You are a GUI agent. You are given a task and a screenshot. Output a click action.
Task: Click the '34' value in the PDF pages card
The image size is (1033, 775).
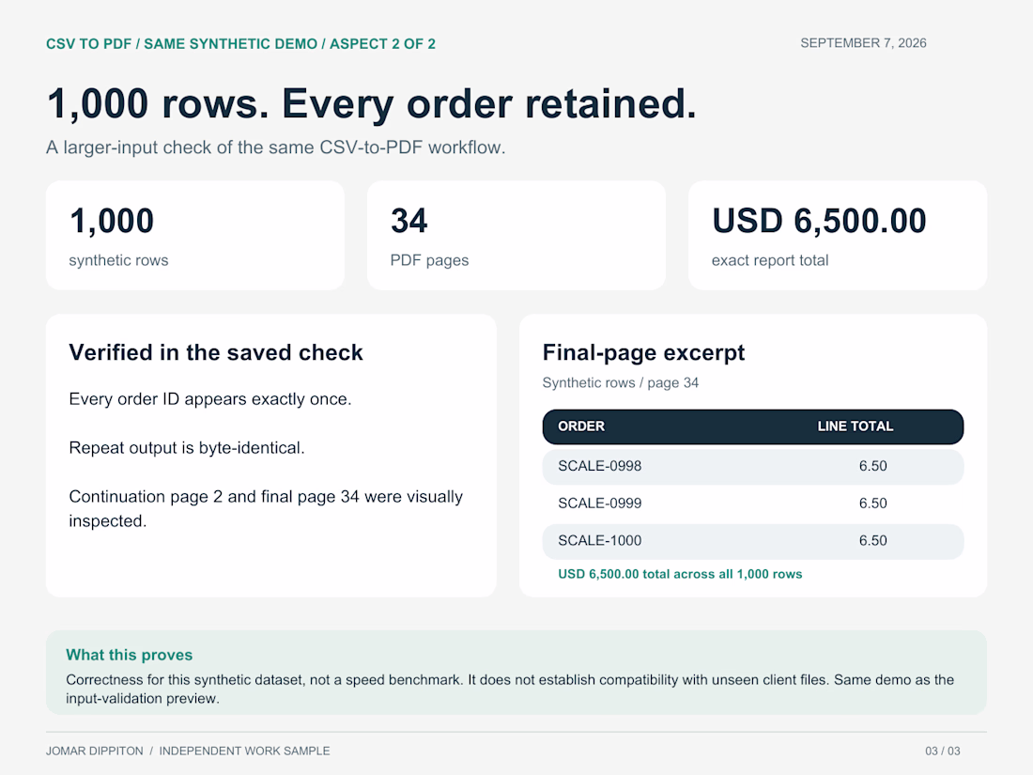tap(409, 221)
